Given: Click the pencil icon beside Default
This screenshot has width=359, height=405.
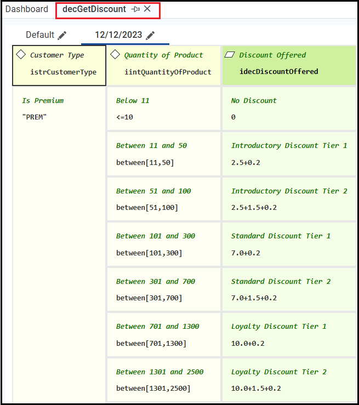Looking at the screenshot, I should tap(62, 35).
